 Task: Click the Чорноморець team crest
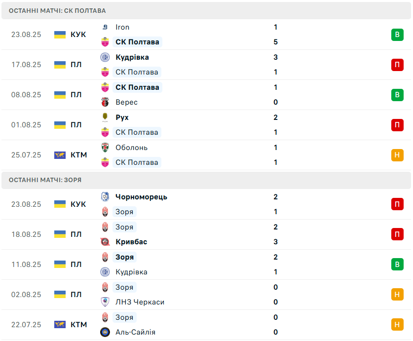pyautogui.click(x=105, y=197)
